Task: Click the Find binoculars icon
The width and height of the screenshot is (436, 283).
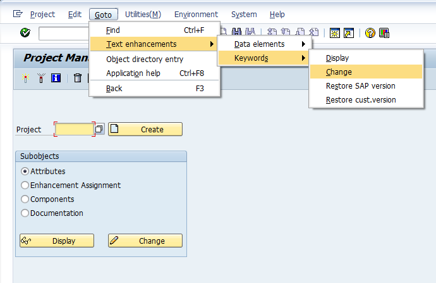Action: 236,32
